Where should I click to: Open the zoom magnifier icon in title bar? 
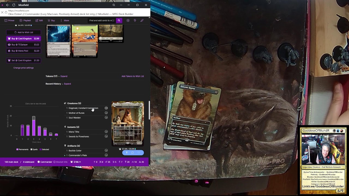click(x=114, y=5)
